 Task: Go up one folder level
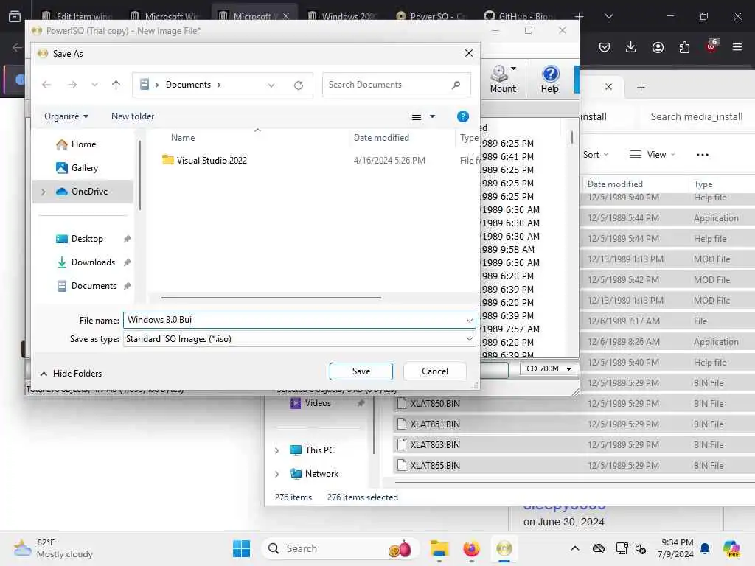(x=116, y=85)
